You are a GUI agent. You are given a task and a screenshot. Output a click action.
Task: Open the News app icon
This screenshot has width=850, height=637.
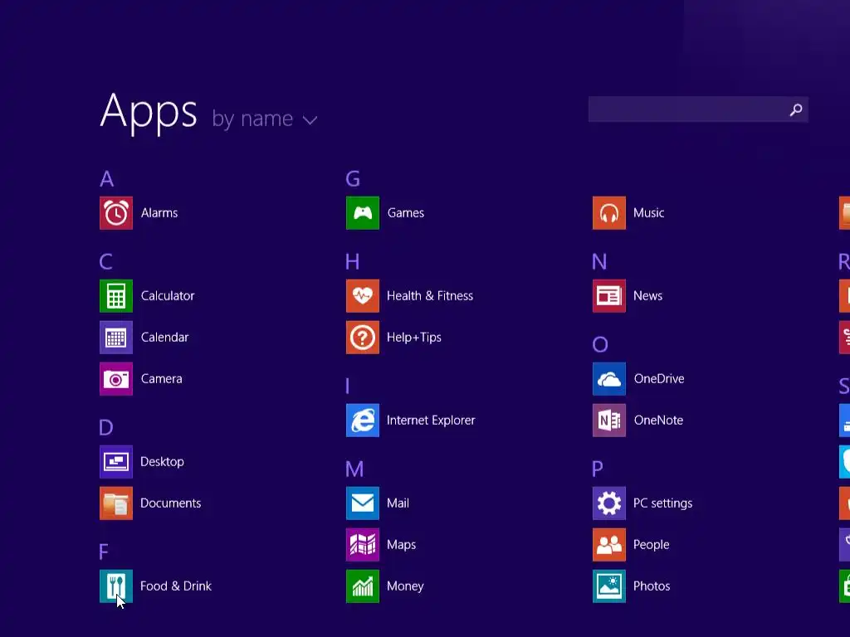coord(609,296)
